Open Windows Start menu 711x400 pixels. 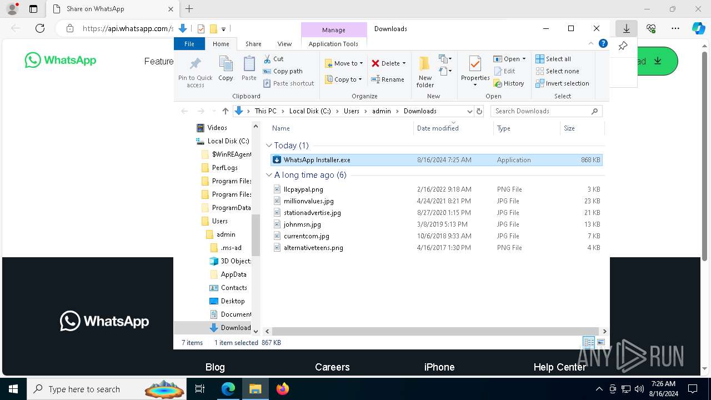click(13, 389)
